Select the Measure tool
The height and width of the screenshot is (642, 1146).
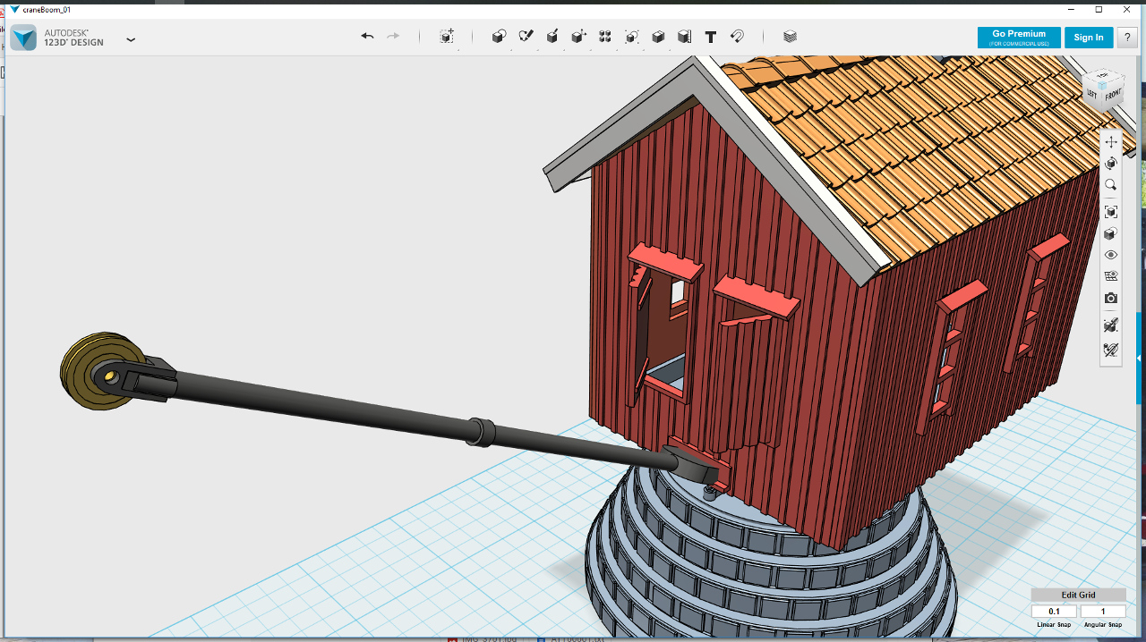tap(684, 37)
